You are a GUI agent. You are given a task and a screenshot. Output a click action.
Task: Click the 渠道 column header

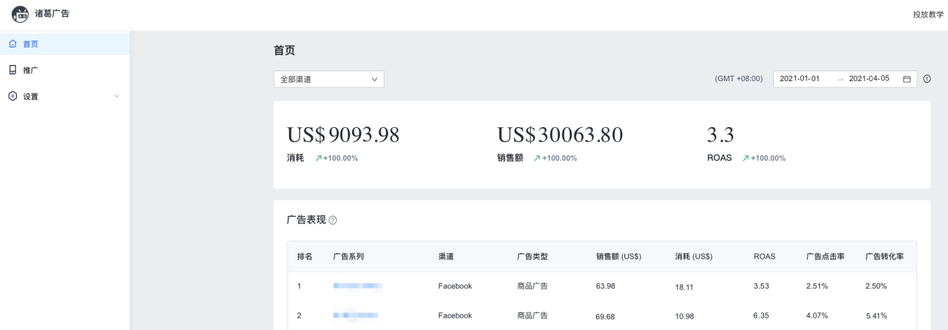(446, 256)
